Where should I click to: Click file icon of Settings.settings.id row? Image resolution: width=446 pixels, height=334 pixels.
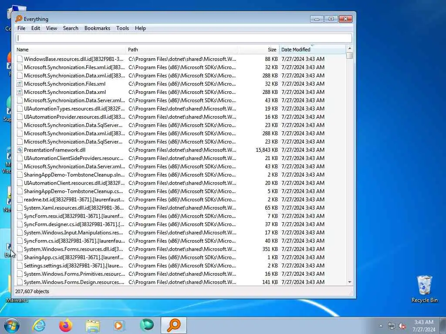tap(20, 266)
